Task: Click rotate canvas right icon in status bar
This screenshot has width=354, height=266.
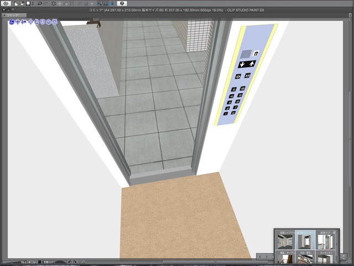Action: pyautogui.click(x=75, y=262)
